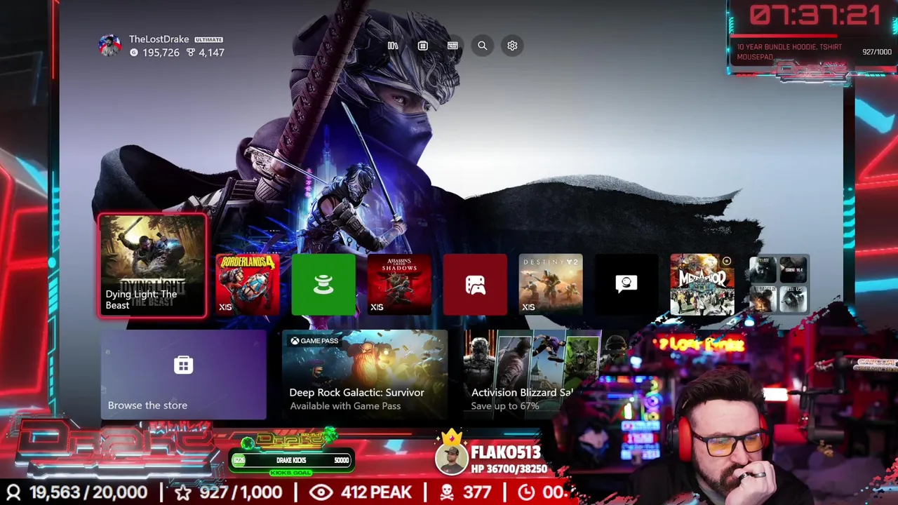Launch Dying Light: The Beast tile
The width and height of the screenshot is (898, 505).
152,266
